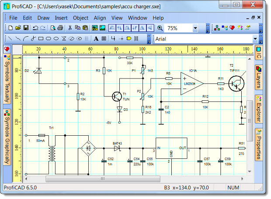Select the text tool letter A
The height and width of the screenshot is (199, 271).
97,39
